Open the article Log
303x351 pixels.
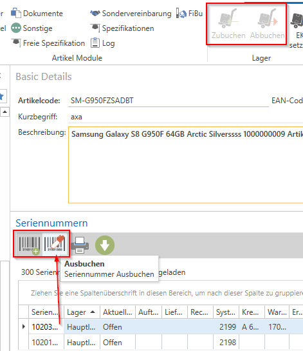click(x=103, y=43)
